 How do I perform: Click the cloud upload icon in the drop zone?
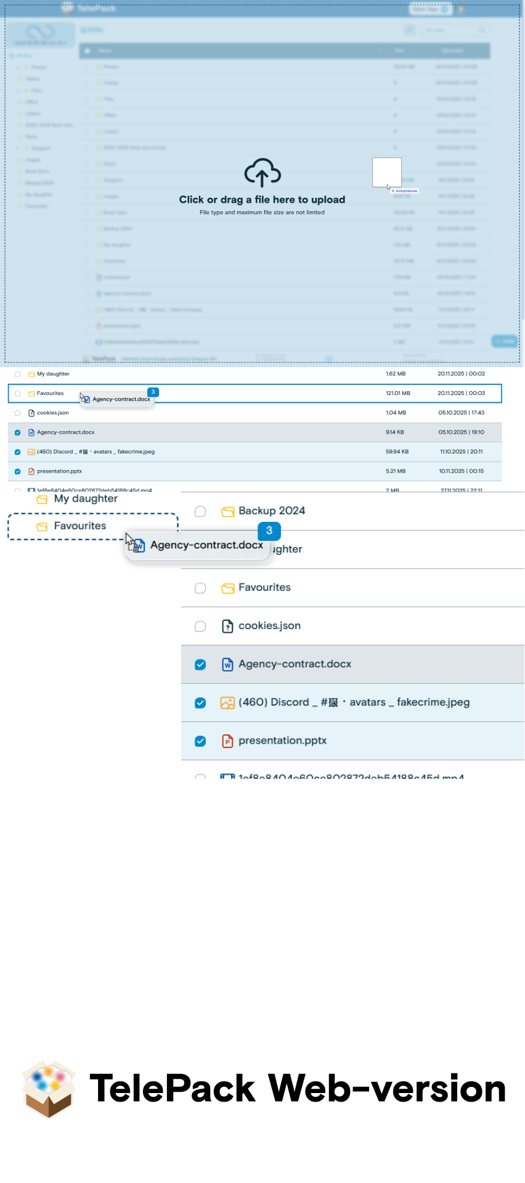tap(262, 173)
